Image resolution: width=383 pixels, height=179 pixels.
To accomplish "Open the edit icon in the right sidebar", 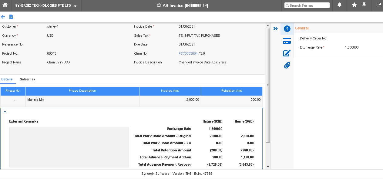I will coord(287,53).
